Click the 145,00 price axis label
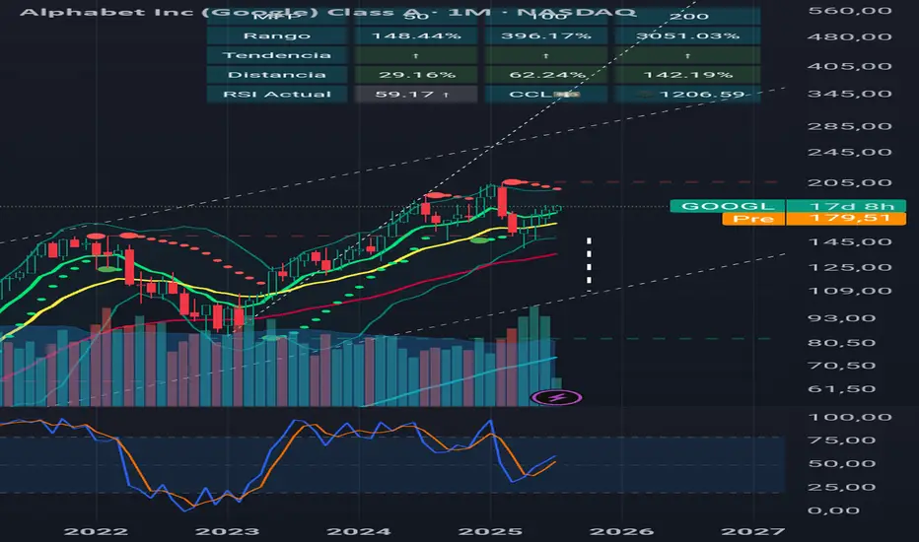This screenshot has height=542, width=919. click(x=850, y=242)
